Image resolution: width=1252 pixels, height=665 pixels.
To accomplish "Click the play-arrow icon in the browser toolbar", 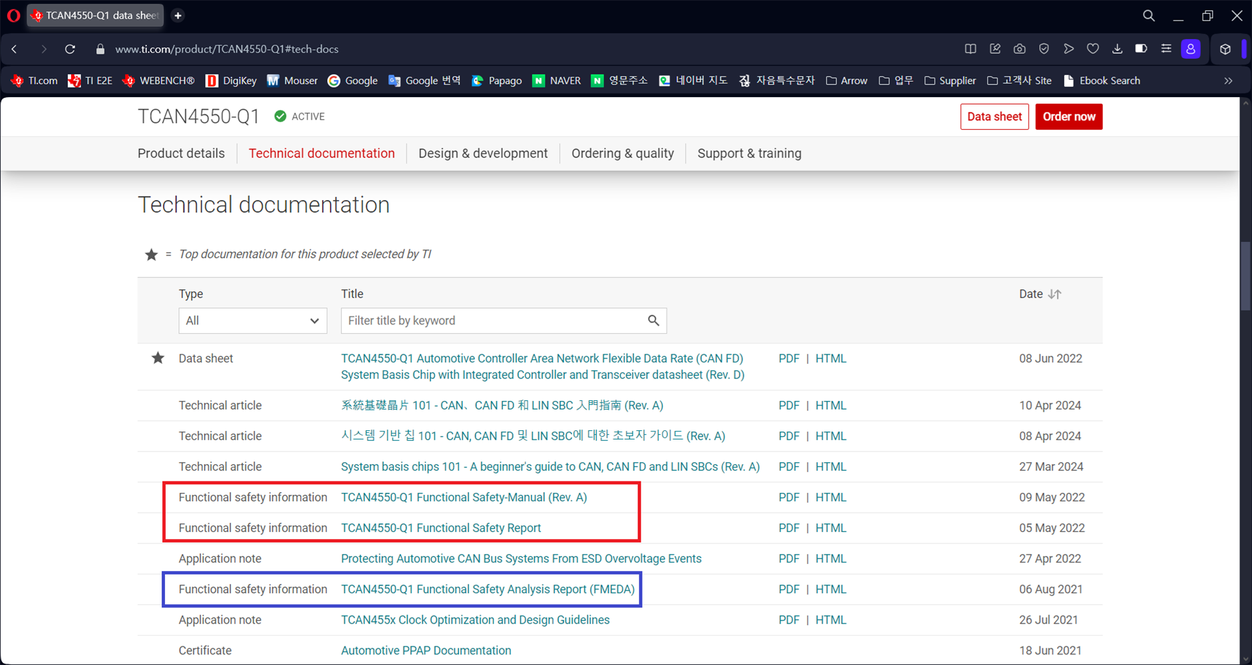I will click(x=1068, y=49).
